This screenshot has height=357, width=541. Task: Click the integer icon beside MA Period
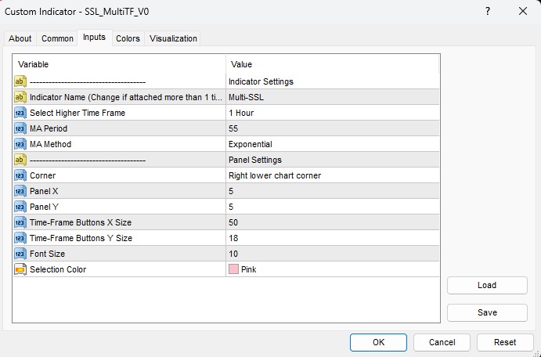click(x=20, y=128)
